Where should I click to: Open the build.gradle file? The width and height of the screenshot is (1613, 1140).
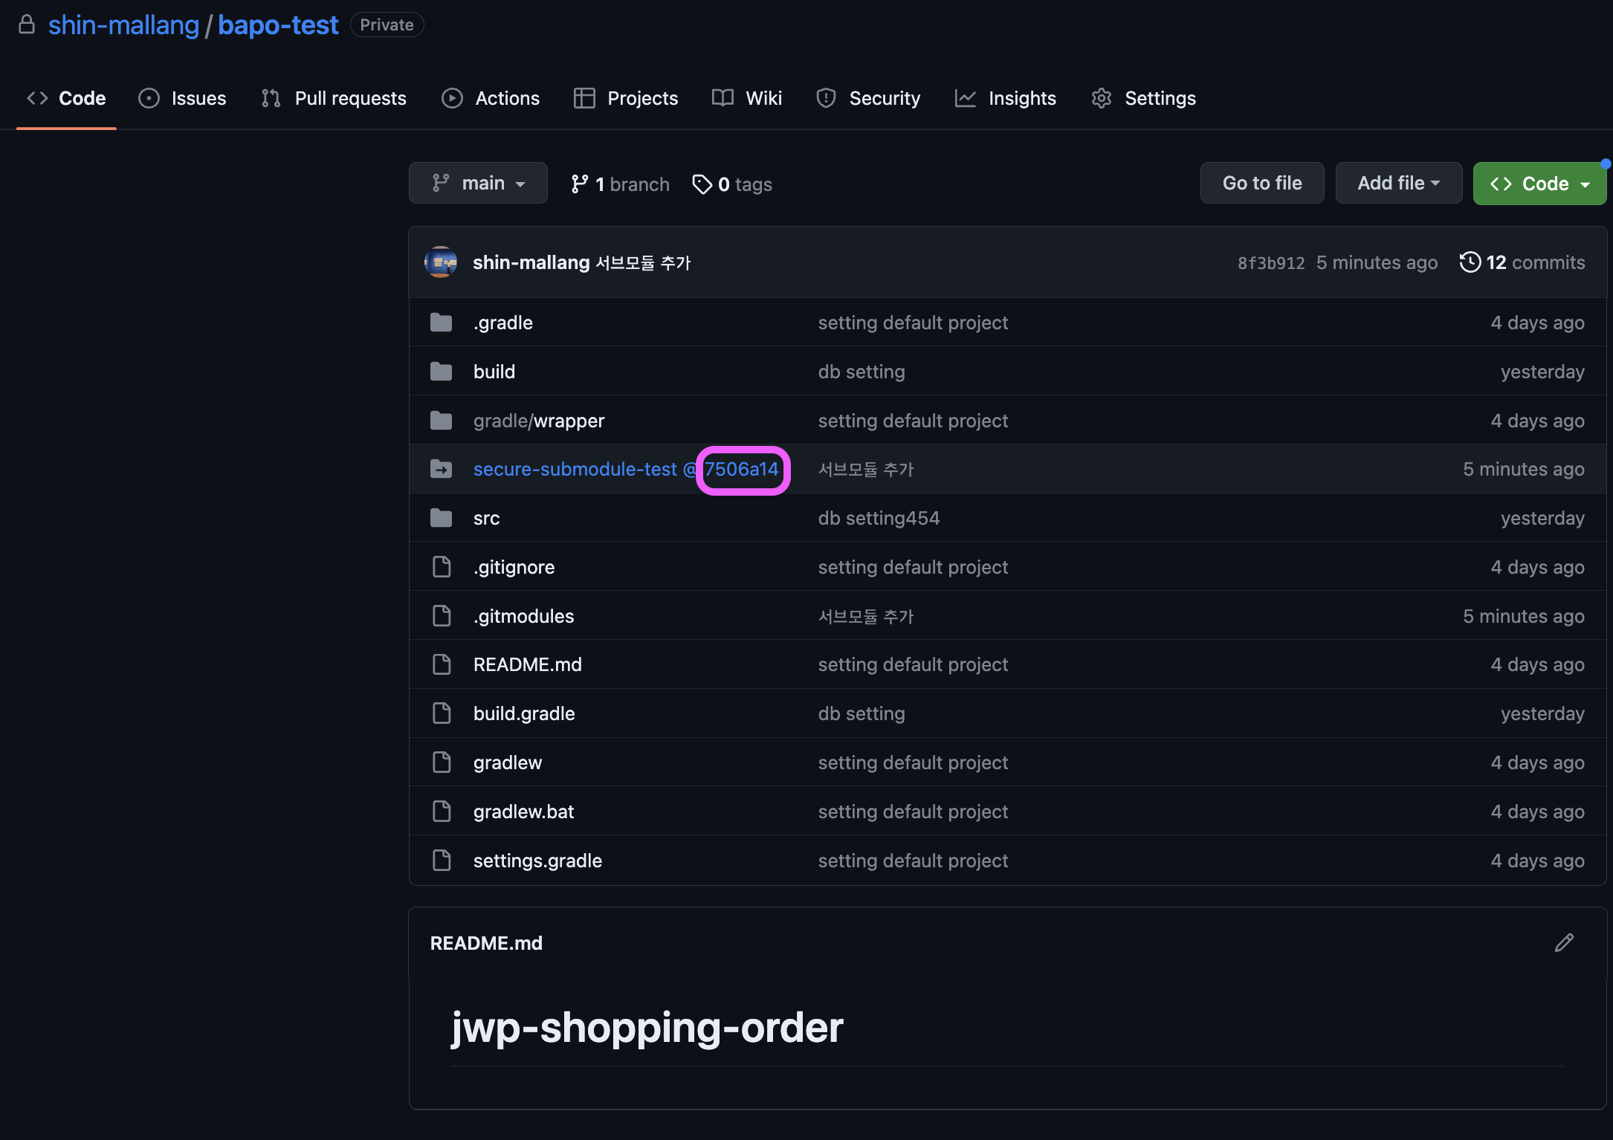point(524,713)
